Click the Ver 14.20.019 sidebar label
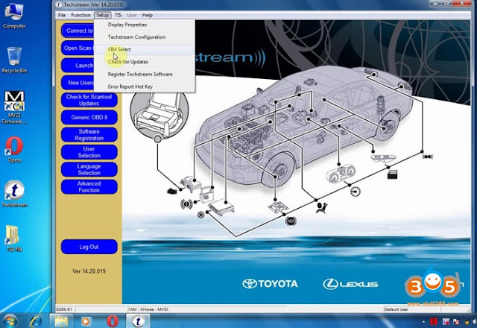The image size is (477, 328). click(x=89, y=271)
